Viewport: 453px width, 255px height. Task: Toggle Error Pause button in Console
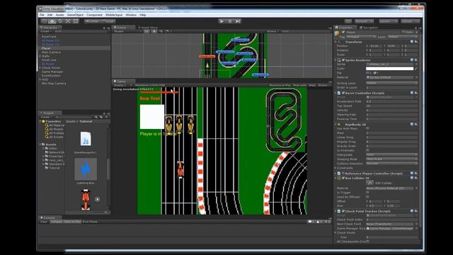[90, 222]
